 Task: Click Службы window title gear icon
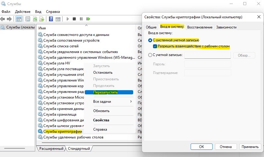click(x=3, y=4)
